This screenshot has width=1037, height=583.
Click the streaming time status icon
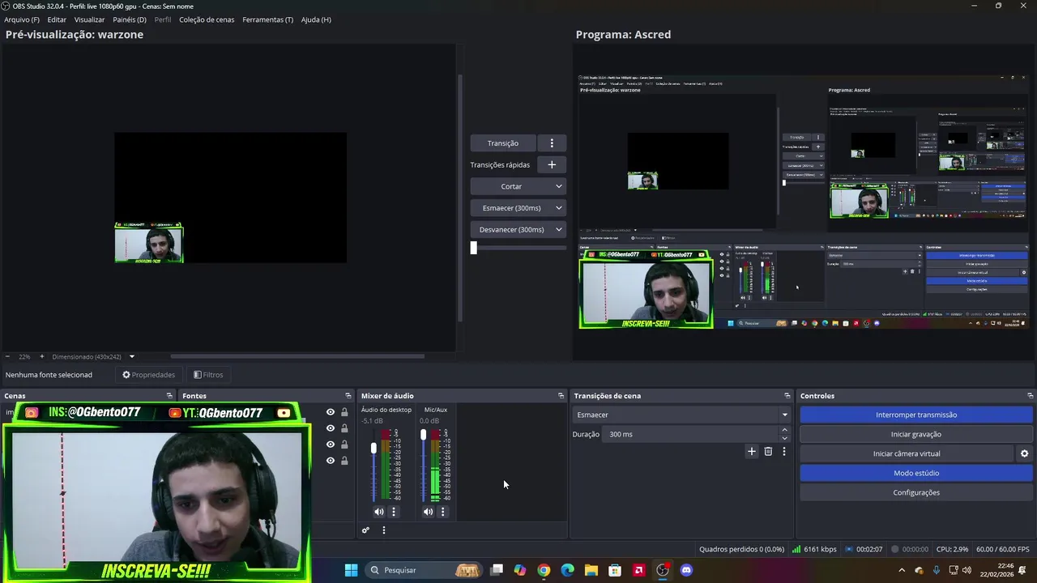pos(848,549)
